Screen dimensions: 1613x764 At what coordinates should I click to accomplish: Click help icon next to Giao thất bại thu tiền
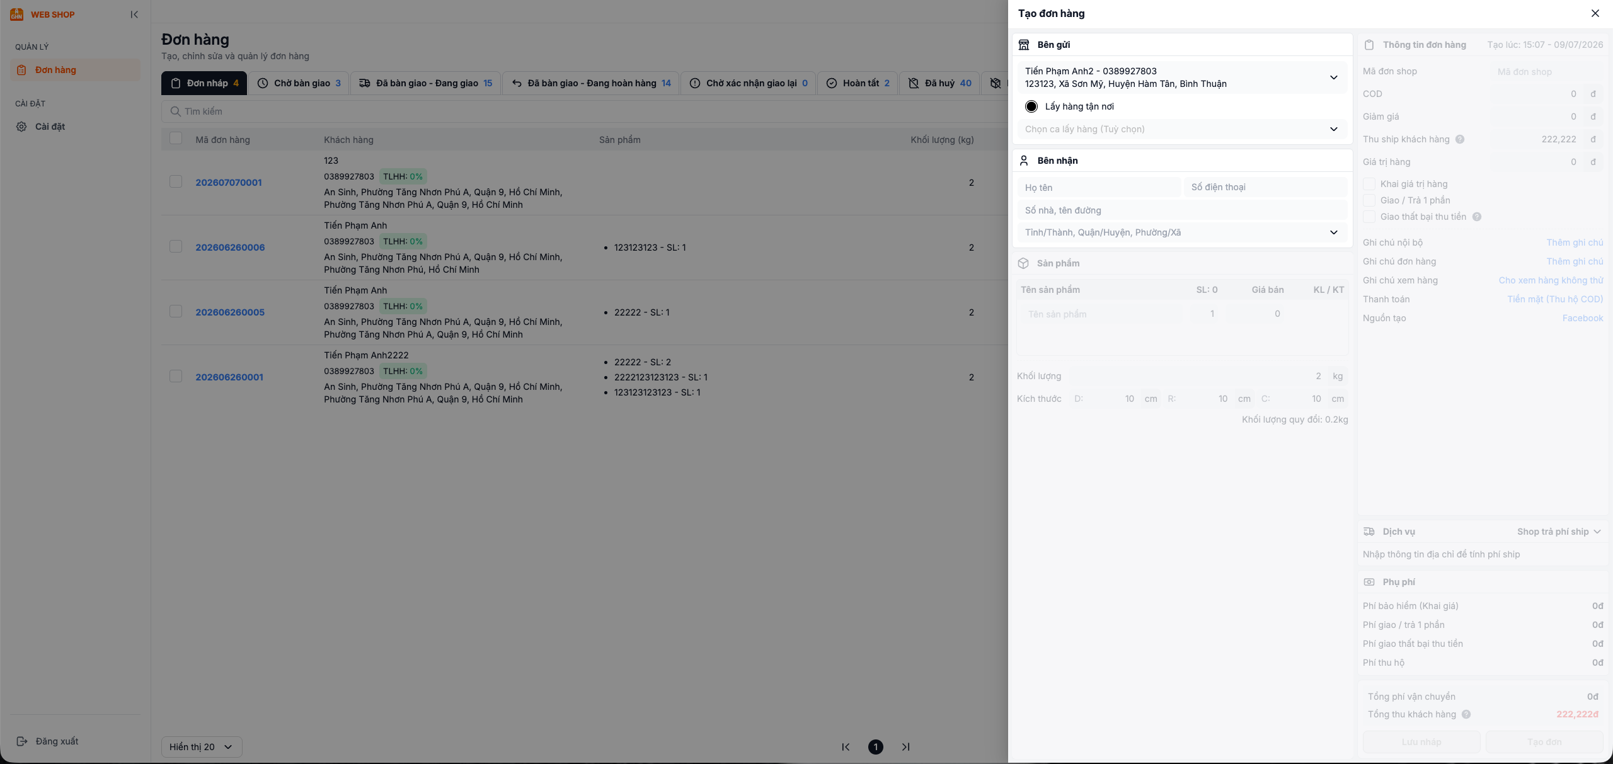click(x=1477, y=217)
